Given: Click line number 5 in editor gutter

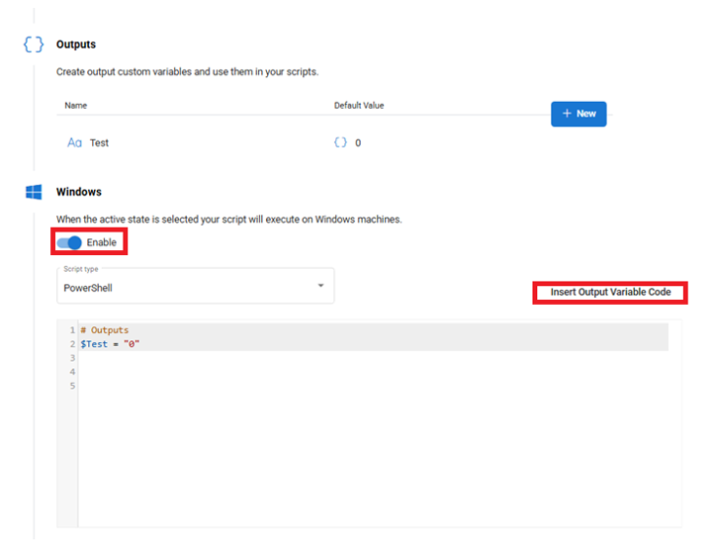Looking at the screenshot, I should coord(72,386).
